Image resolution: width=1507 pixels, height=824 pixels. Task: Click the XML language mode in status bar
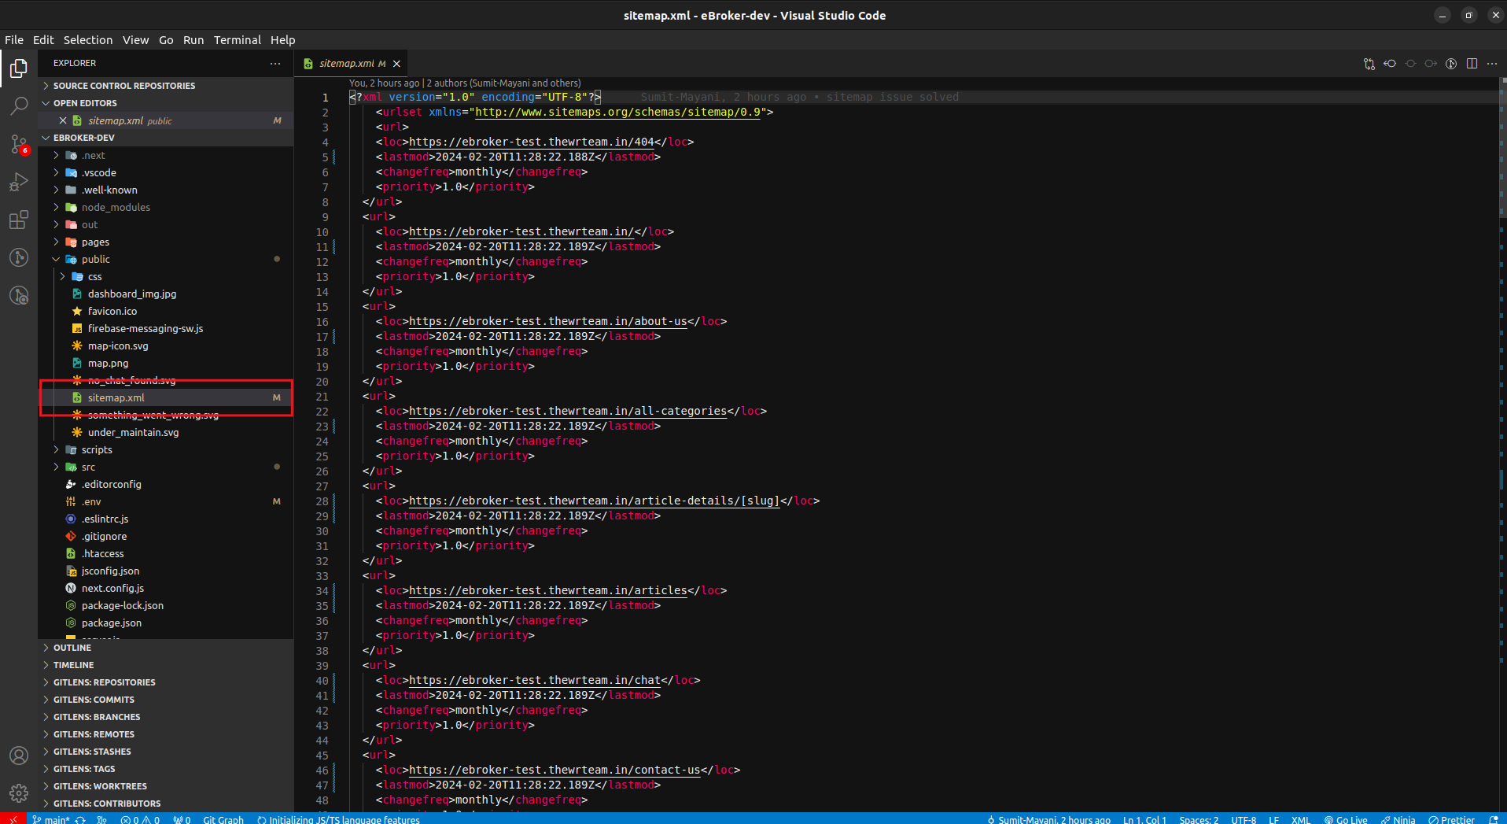(1301, 819)
